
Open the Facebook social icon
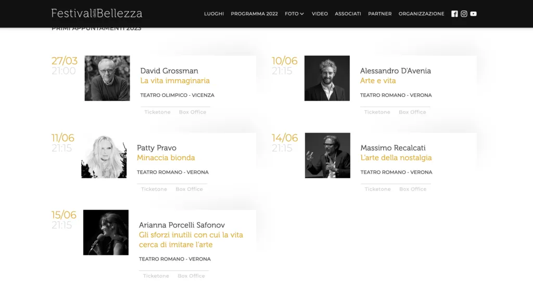(454, 14)
